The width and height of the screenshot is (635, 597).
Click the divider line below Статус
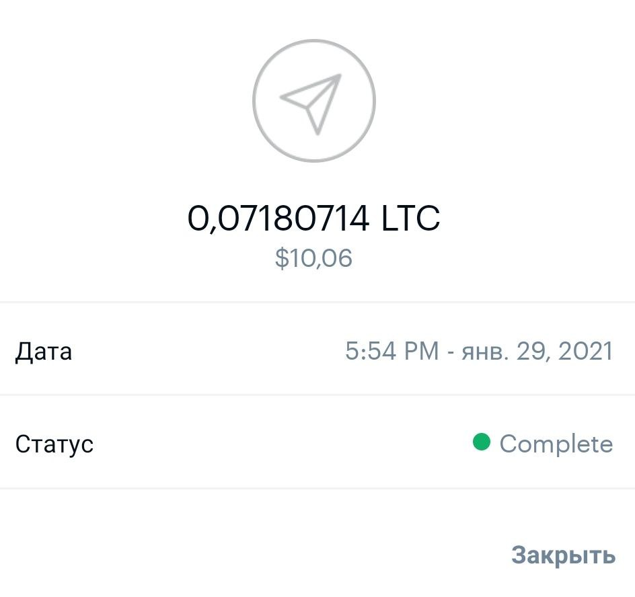[317, 488]
